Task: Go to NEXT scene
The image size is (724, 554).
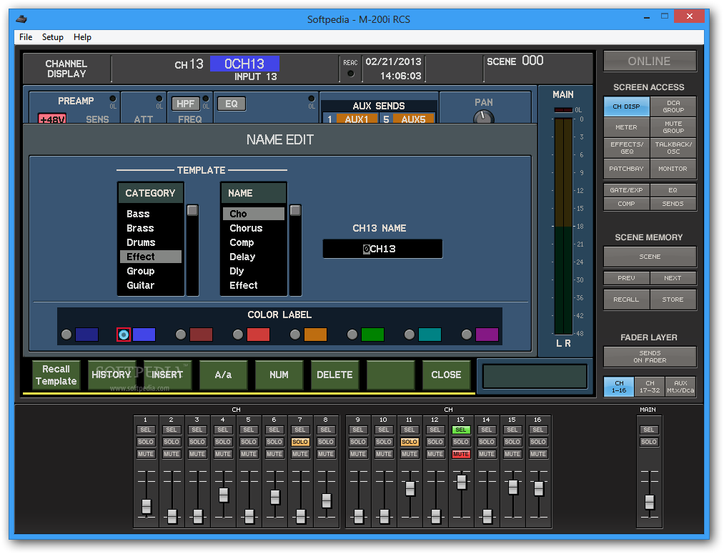Action: [x=673, y=278]
